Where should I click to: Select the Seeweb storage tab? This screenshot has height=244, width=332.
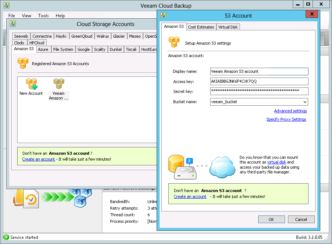[x=21, y=36]
